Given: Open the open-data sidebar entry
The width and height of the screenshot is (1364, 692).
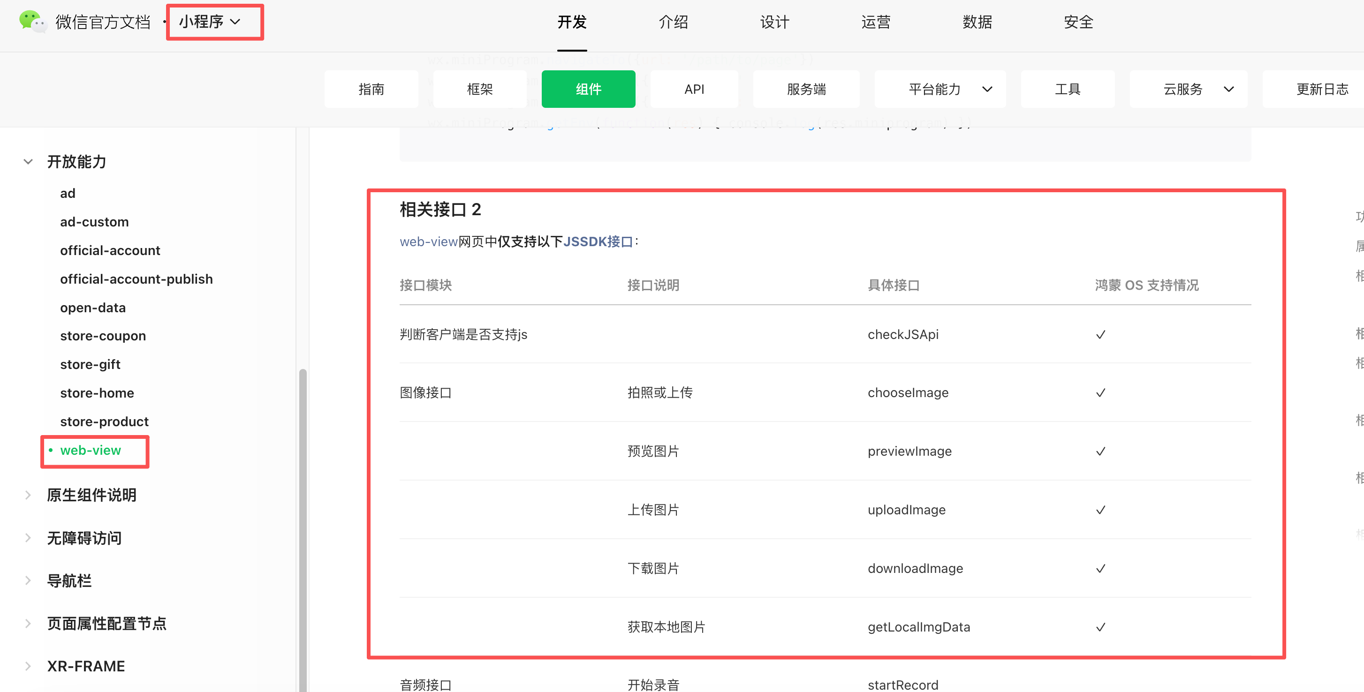Looking at the screenshot, I should [x=93, y=308].
